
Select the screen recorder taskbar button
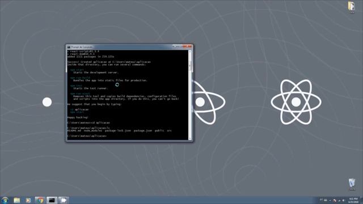point(64,200)
